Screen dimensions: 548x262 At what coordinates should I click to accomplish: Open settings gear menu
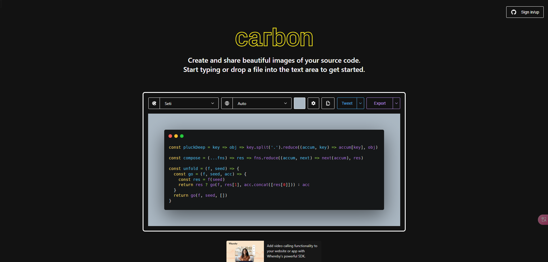[313, 103]
